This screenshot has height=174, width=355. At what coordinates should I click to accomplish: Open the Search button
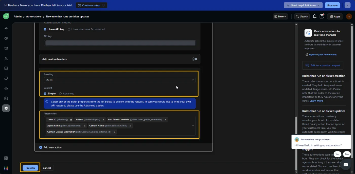(302, 16)
